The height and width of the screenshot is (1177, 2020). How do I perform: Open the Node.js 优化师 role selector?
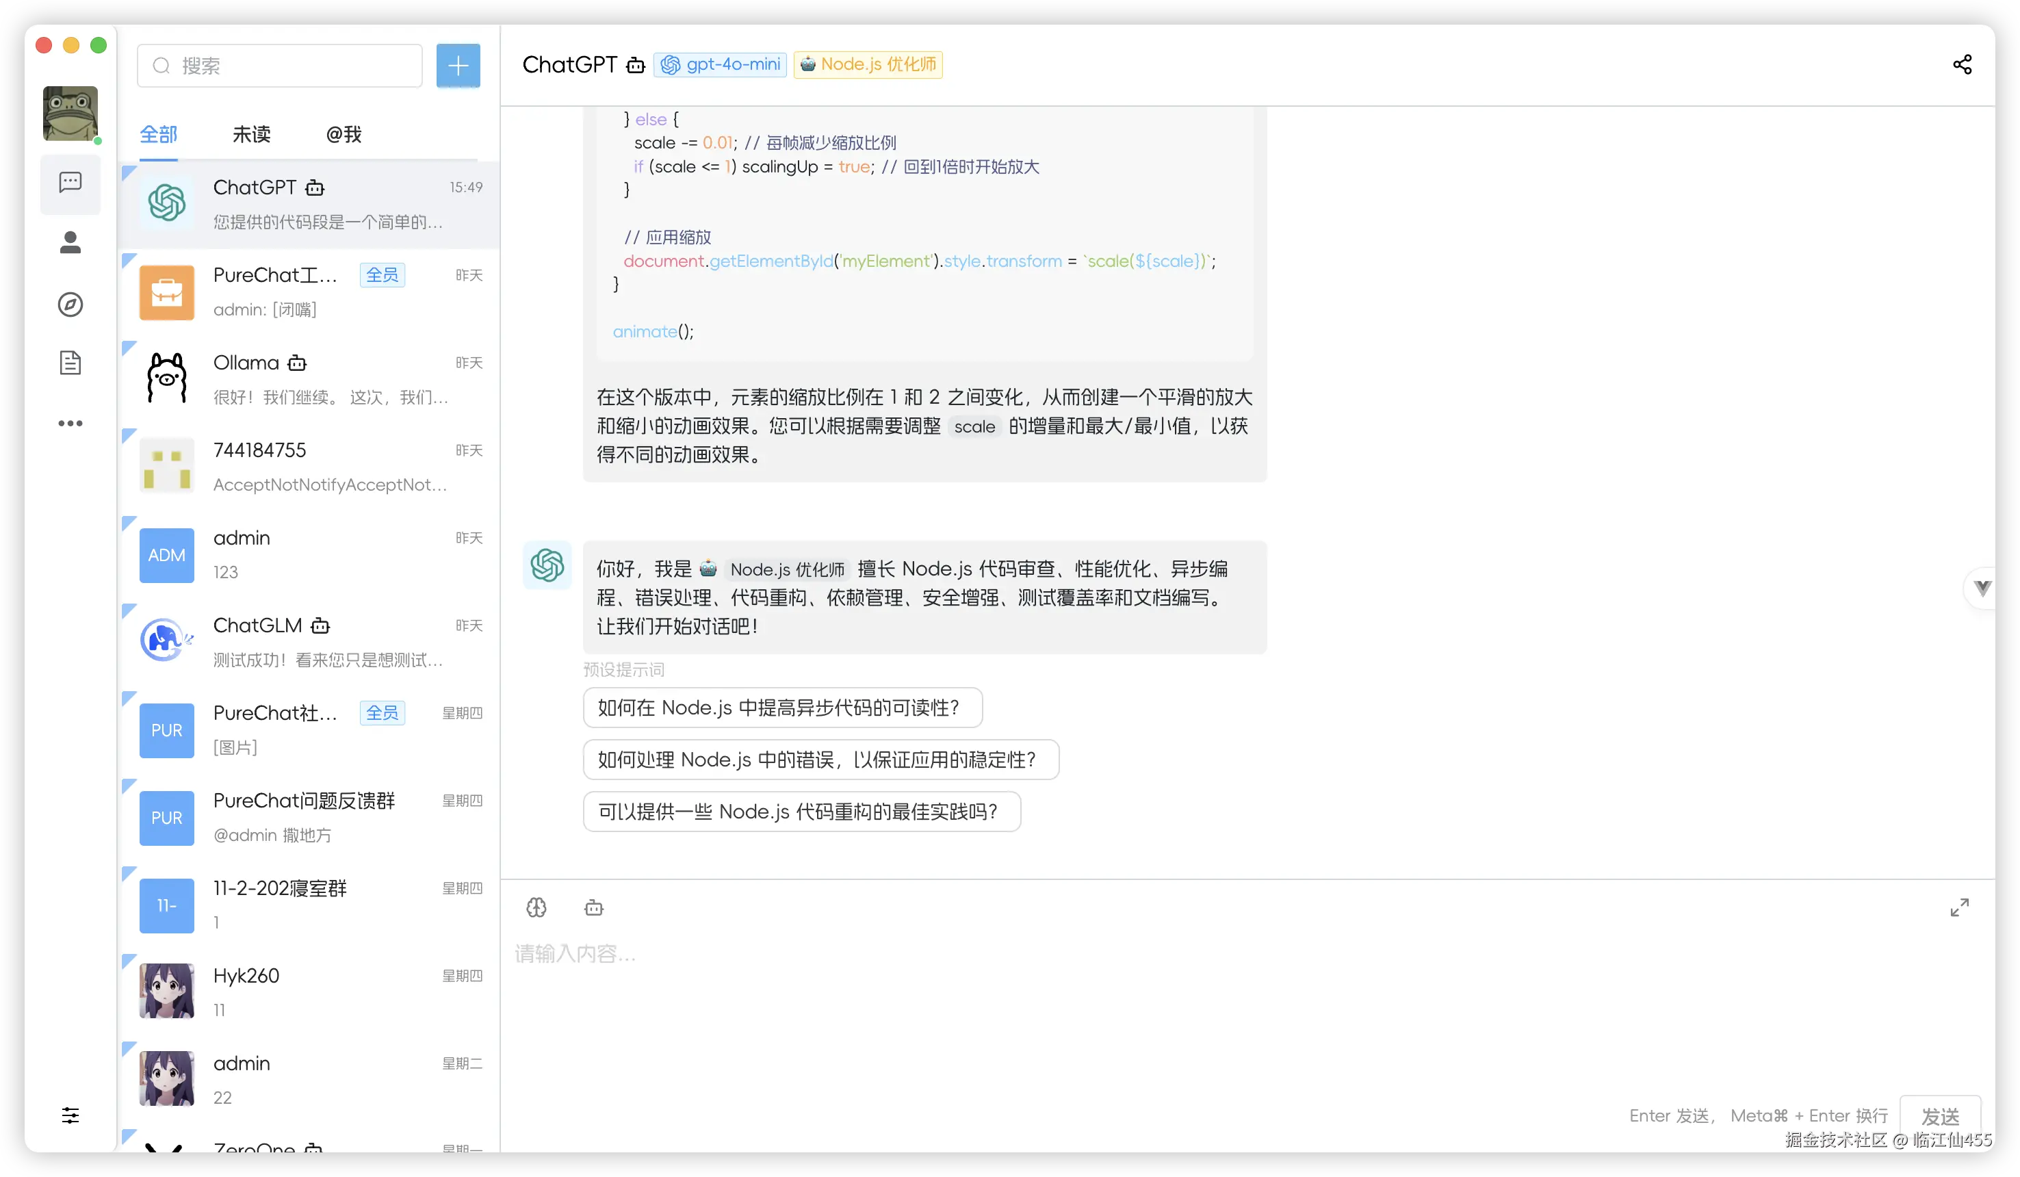[x=867, y=64]
